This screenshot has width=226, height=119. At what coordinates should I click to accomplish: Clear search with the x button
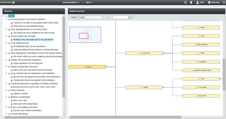click(130, 17)
